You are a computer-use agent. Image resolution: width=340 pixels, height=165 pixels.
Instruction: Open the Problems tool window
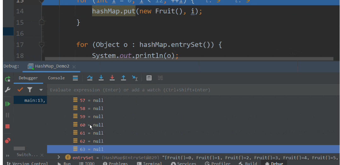click(115, 163)
